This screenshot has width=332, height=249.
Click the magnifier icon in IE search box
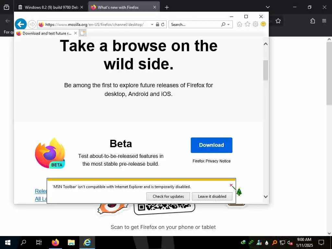pos(223,24)
